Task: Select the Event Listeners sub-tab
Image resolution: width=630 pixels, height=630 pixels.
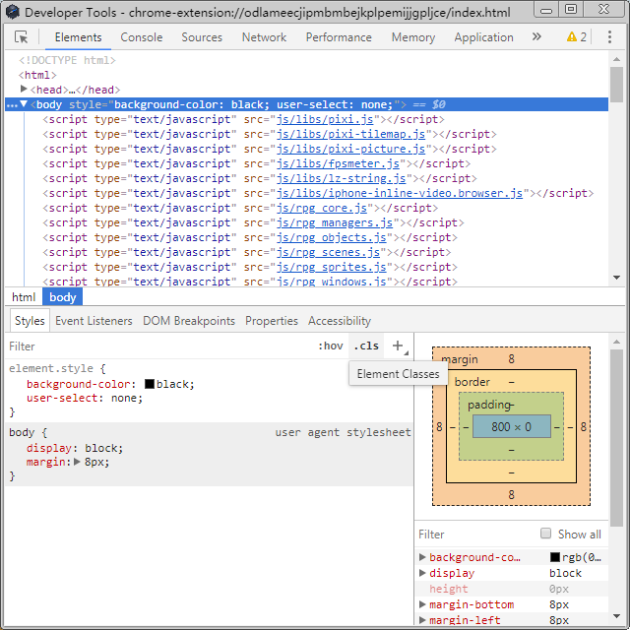Action: (x=94, y=321)
